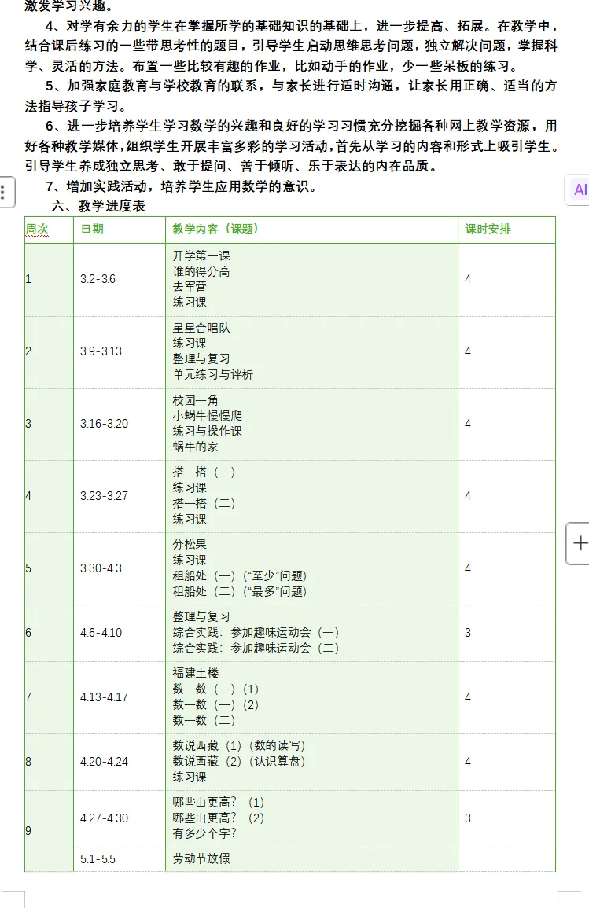Click 综合实践：参加趣味运动会（二）
The width and height of the screenshot is (589, 908).
tap(256, 649)
